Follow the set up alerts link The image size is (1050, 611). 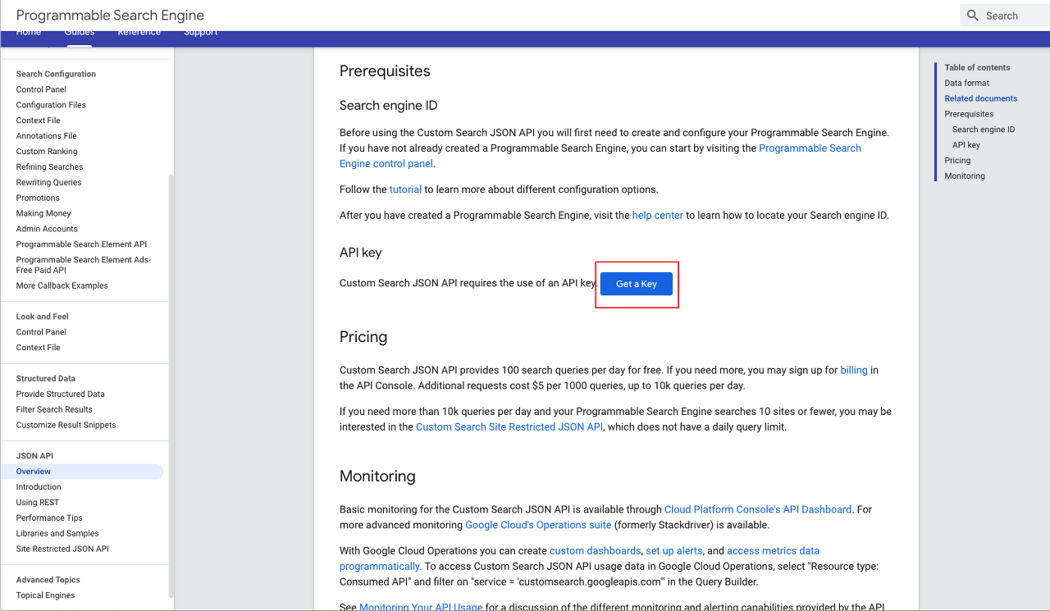pyautogui.click(x=673, y=551)
